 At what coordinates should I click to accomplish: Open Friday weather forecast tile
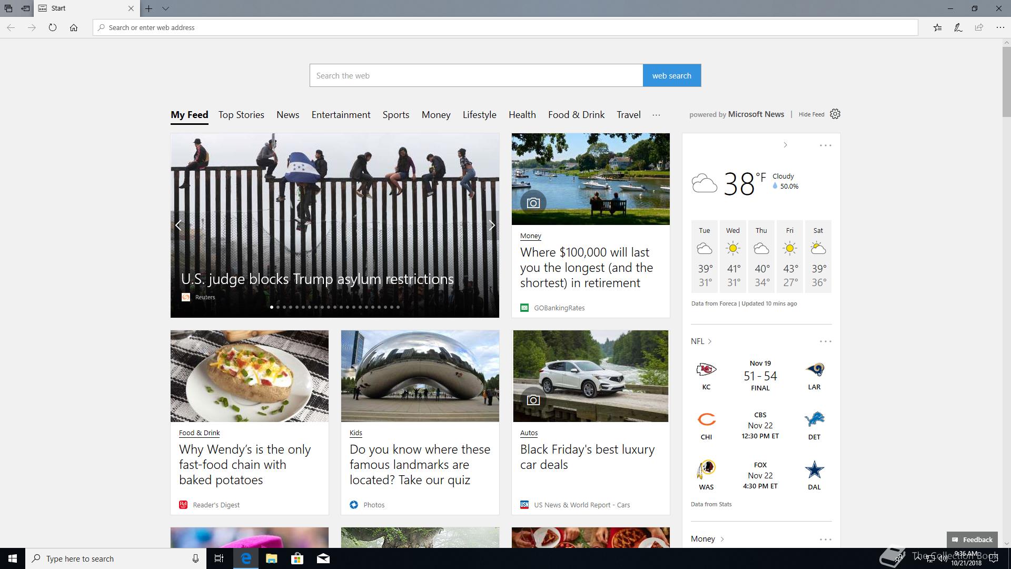tap(790, 257)
